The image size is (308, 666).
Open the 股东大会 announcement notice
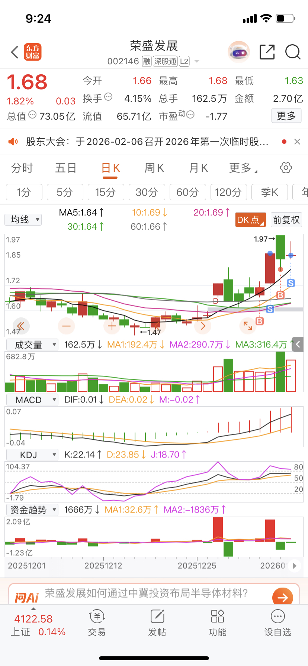click(x=147, y=142)
